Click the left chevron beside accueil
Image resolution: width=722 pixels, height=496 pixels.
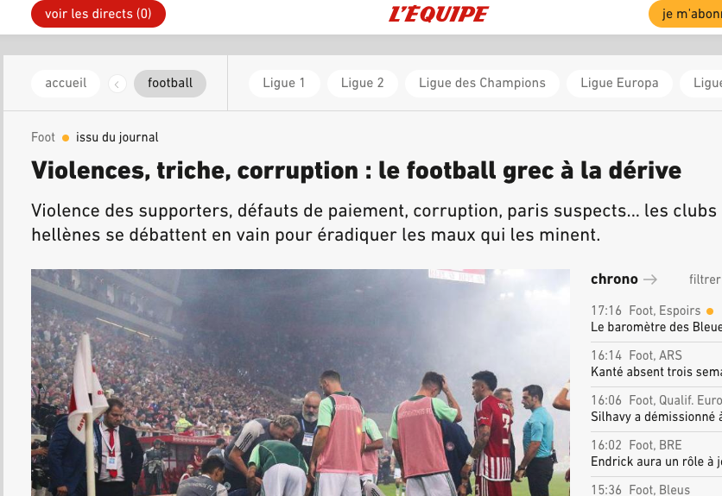117,85
